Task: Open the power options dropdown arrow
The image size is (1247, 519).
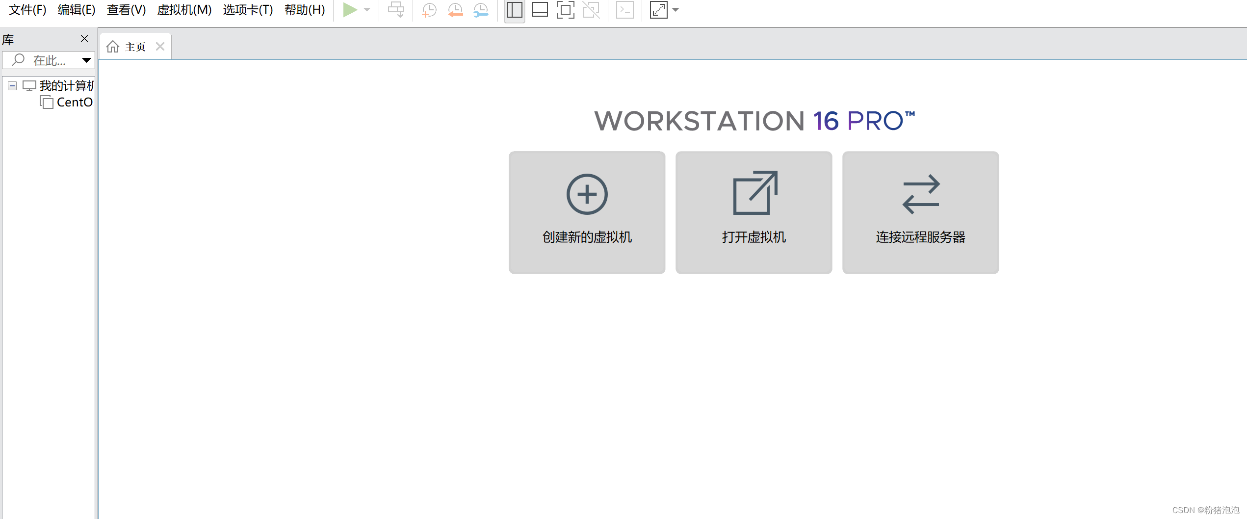Action: pyautogui.click(x=367, y=10)
